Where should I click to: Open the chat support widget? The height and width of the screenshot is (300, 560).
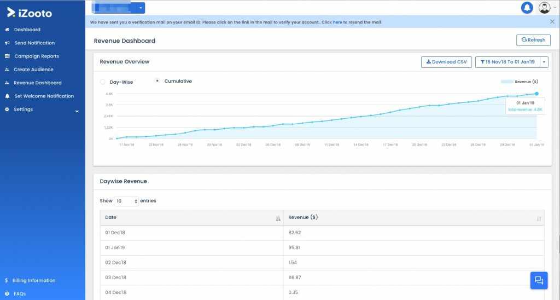(x=539, y=280)
